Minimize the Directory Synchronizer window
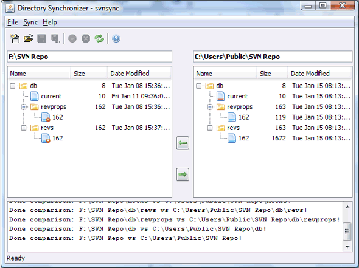The width and height of the screenshot is (359, 268). tap(308, 5)
